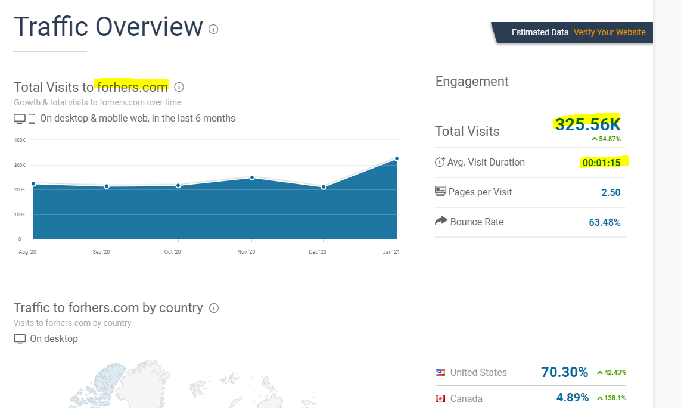Click the 325.56K total visits value
The width and height of the screenshot is (681, 408).
(587, 124)
